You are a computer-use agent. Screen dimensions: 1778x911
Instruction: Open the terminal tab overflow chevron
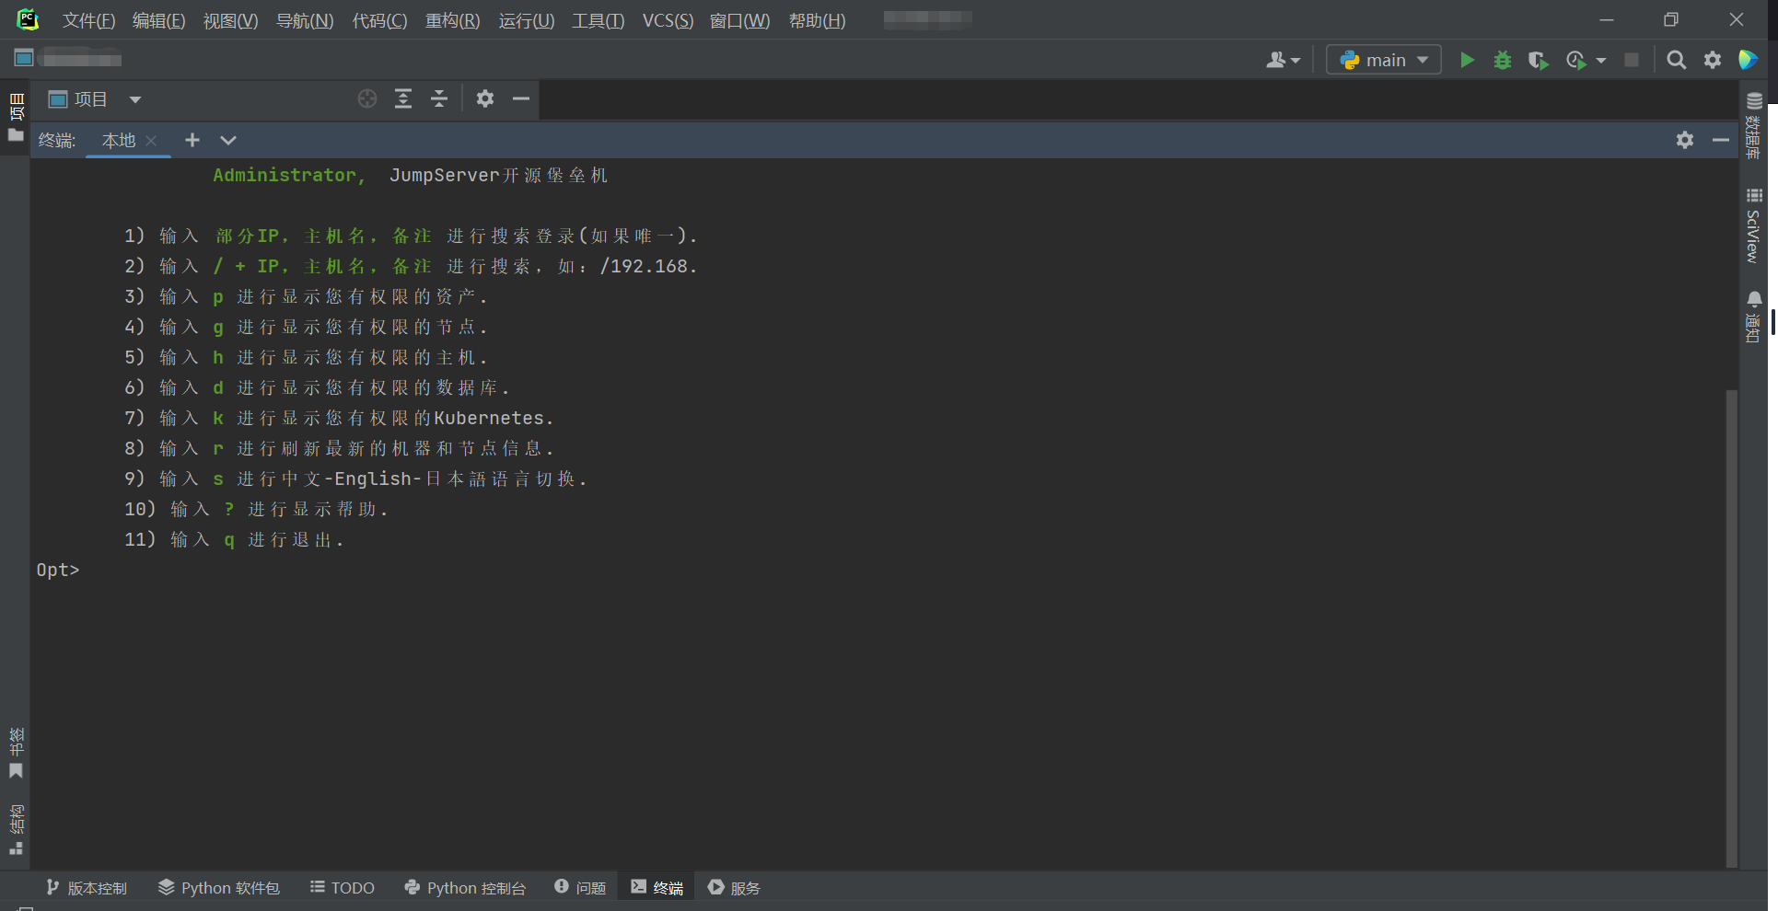tap(227, 140)
